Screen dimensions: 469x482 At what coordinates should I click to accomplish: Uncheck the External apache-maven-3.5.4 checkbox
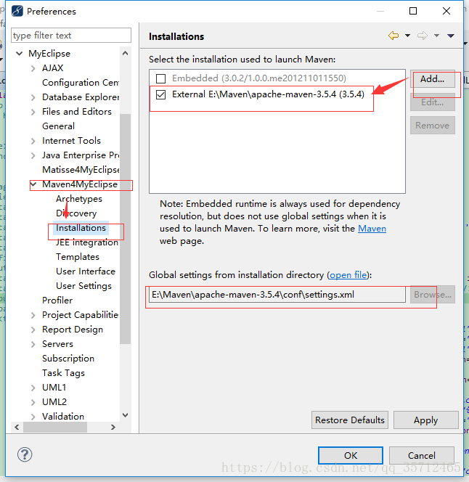coord(160,94)
